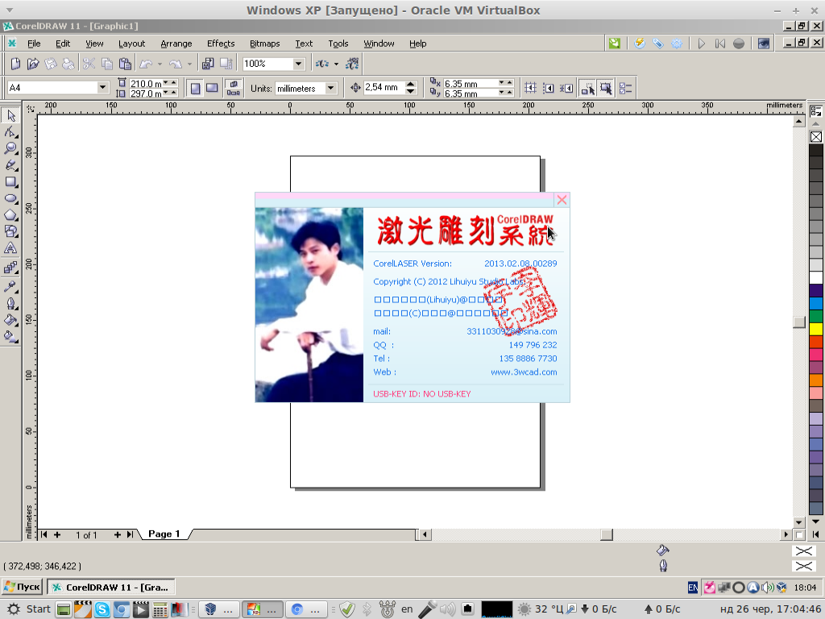This screenshot has width=825, height=619.
Task: Toggle Landscape page orientation
Action: point(212,88)
